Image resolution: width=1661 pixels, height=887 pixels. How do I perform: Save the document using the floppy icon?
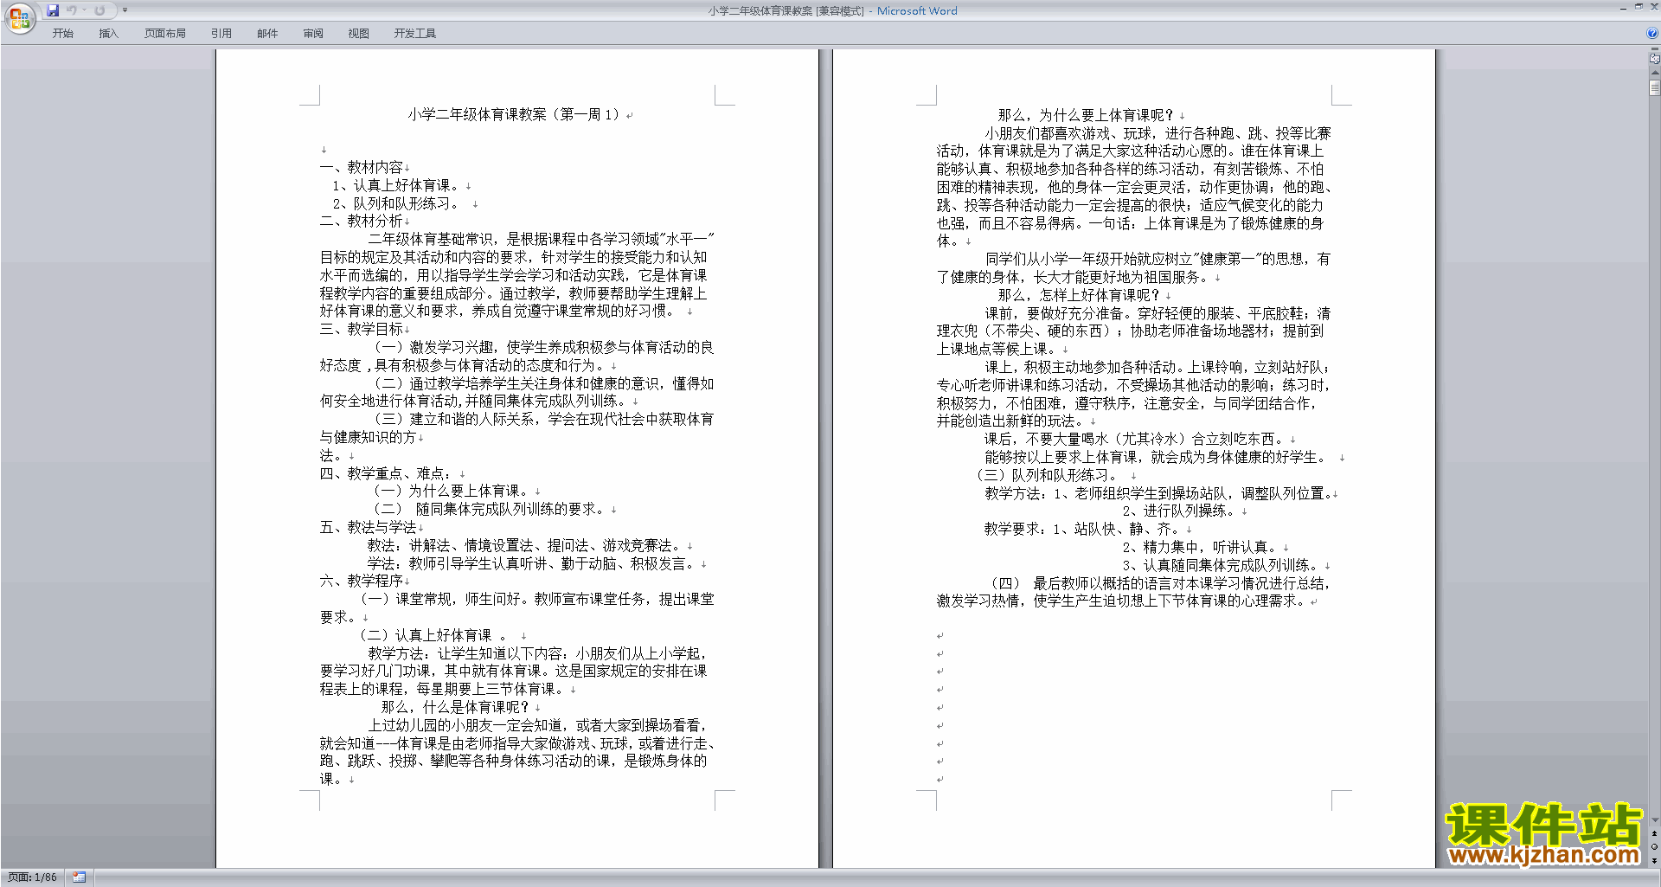coord(53,10)
